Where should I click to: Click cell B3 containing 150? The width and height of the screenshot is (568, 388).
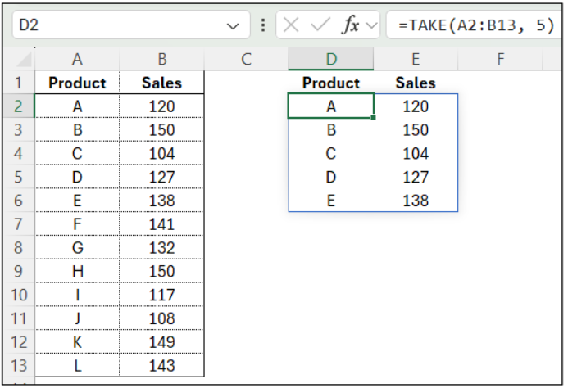[x=162, y=130]
